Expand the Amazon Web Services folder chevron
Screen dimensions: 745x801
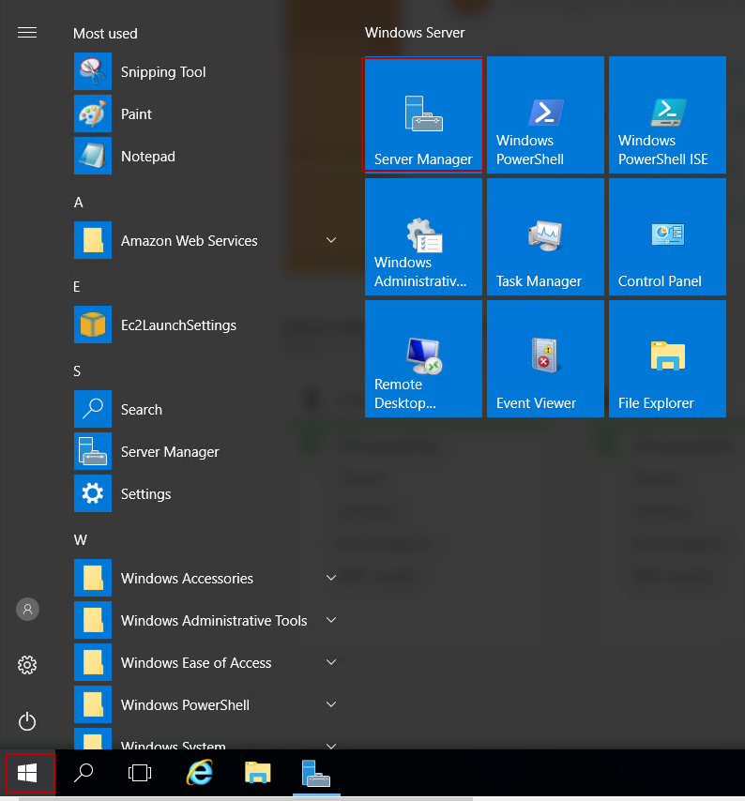[331, 240]
